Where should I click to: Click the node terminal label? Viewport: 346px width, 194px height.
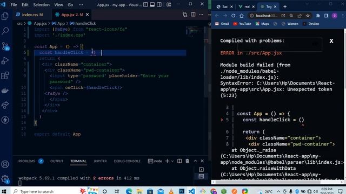pos(155,161)
